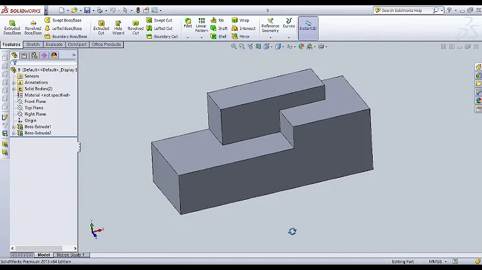This screenshot has height=270, width=482.
Task: Switch to the Features tab
Action: [11, 45]
